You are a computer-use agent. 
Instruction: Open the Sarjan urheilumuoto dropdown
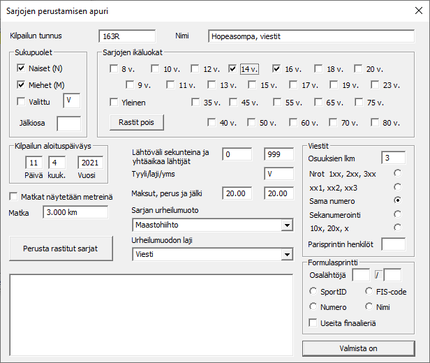tap(286, 225)
